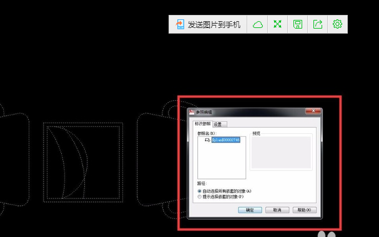
Task: Click the 预览 preview pane
Action: [x=281, y=152]
